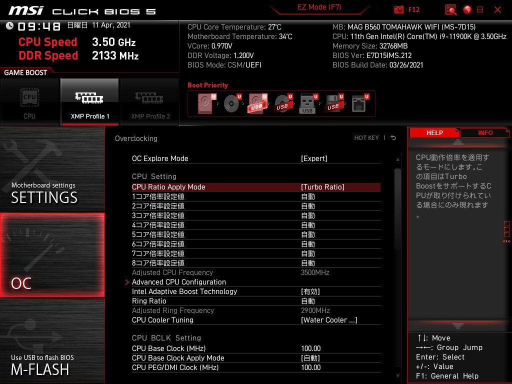Image resolution: width=512 pixels, height=384 pixels.
Task: Edit the Ring Ratio value
Action: click(256, 300)
